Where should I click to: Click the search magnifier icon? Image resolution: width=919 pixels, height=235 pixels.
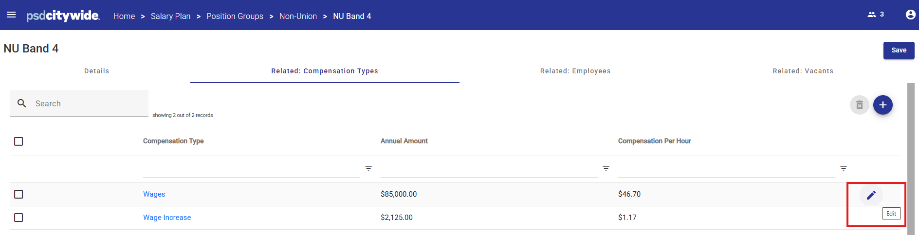click(22, 103)
